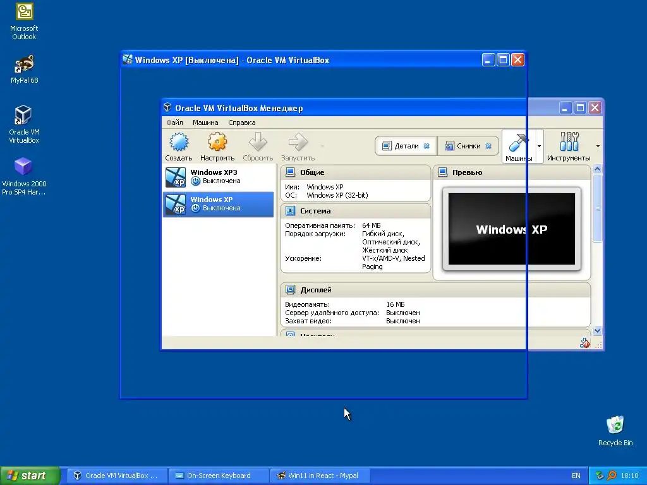Click the Система chip icon
The width and height of the screenshot is (647, 485).
click(x=290, y=211)
